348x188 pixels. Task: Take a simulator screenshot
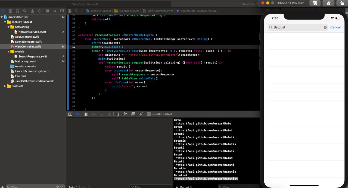pos(315,3)
